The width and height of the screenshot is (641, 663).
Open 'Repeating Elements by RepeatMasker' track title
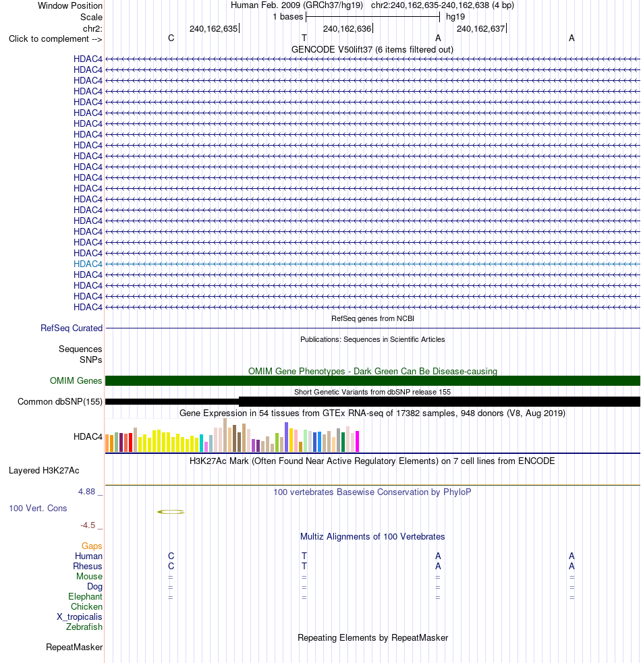(372, 637)
